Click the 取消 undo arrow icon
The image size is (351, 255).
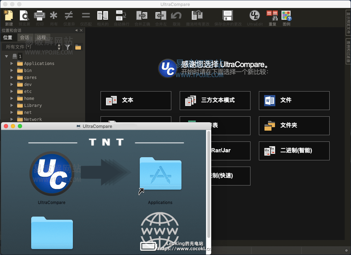pyautogui.click(x=176, y=16)
